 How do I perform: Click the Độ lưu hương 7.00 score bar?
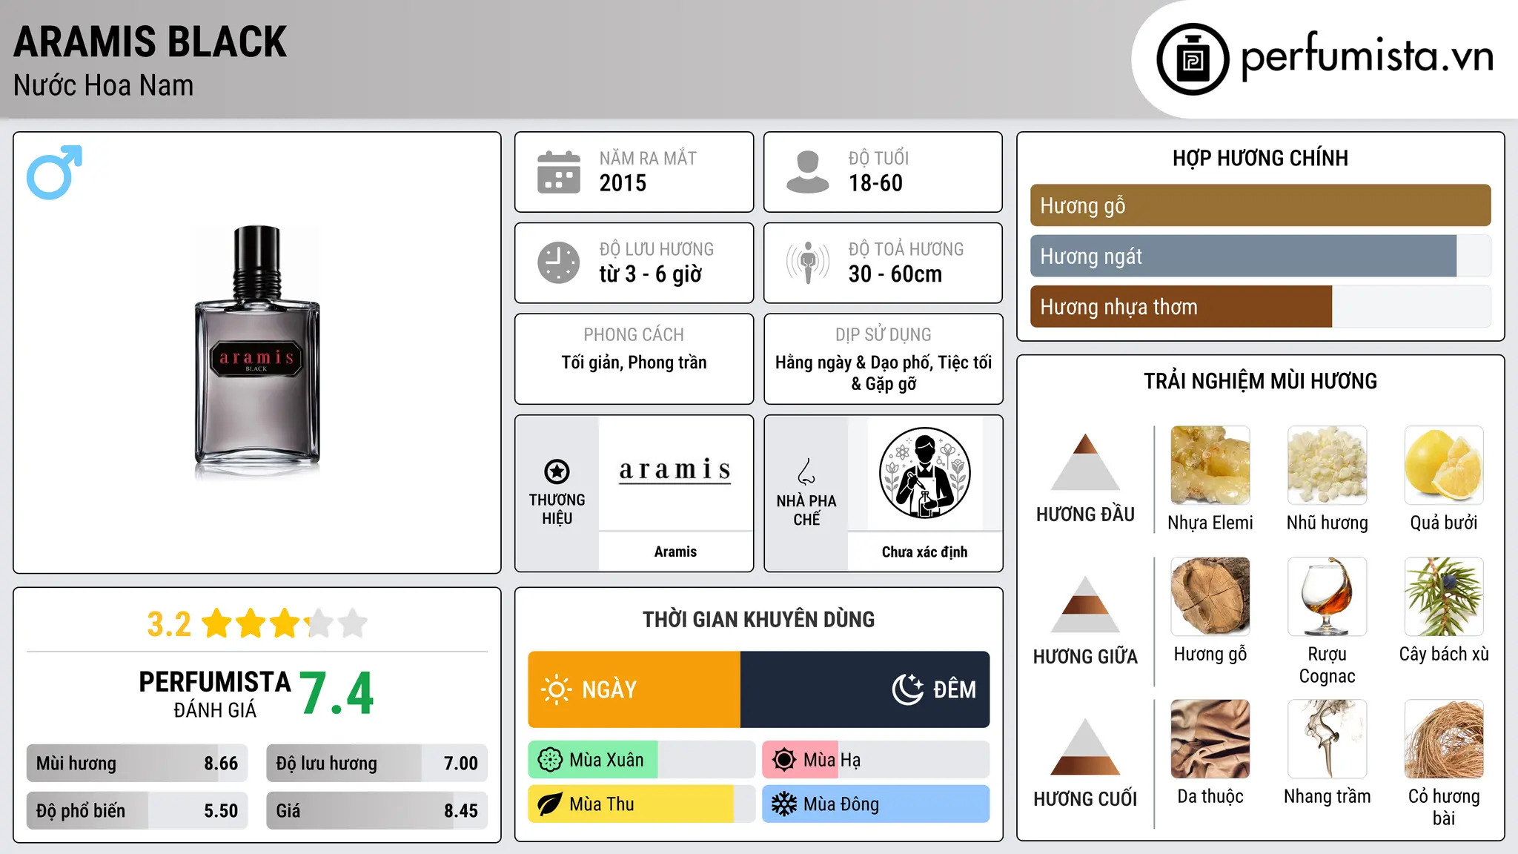[377, 763]
